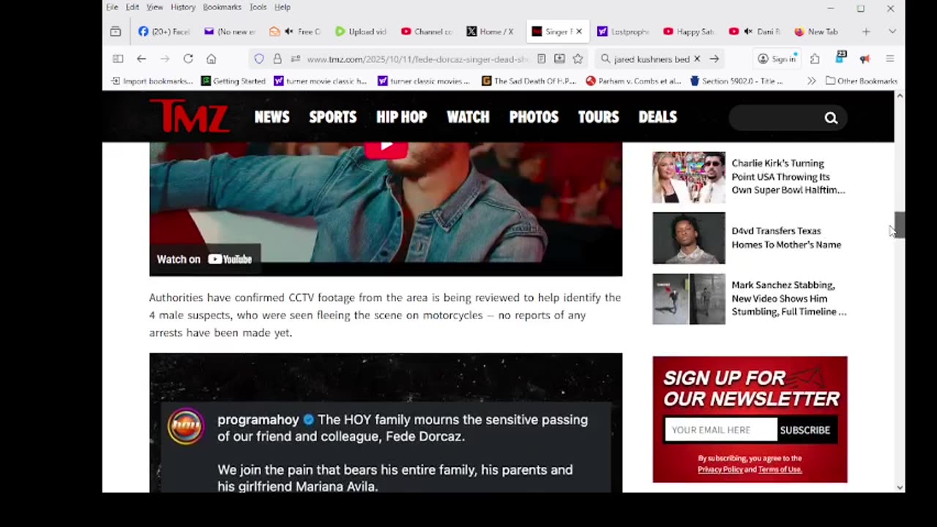Click the tmz.com address bar URL
The image size is (937, 527).
417,59
